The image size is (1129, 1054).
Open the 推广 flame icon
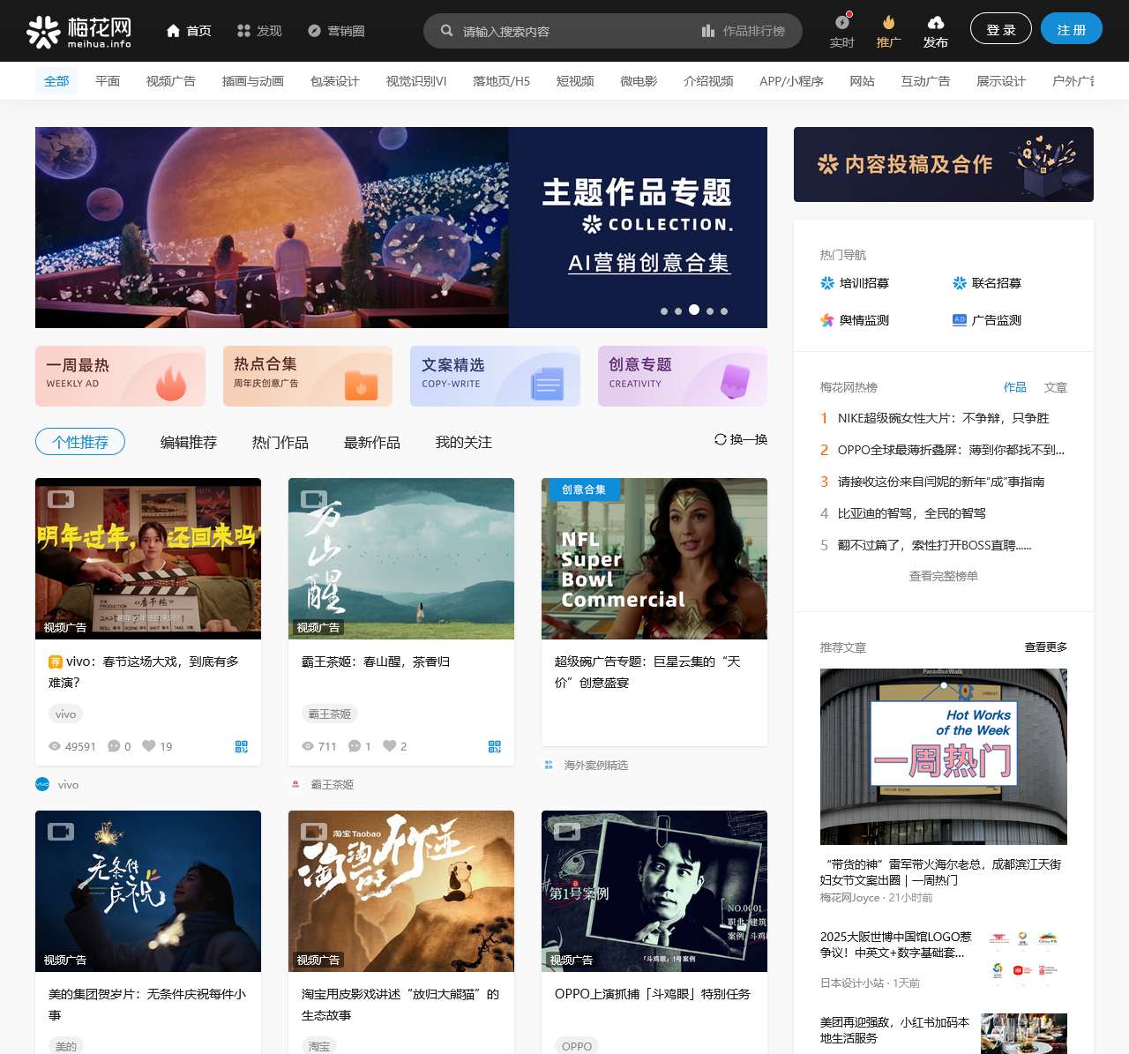888,22
